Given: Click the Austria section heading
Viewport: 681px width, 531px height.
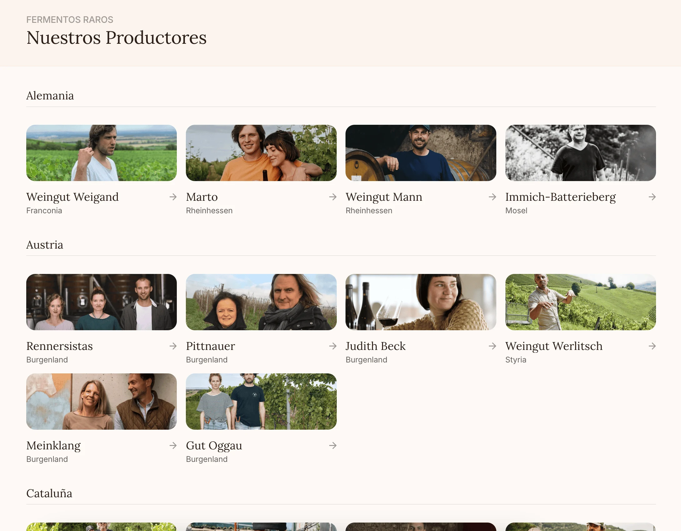Looking at the screenshot, I should 45,245.
